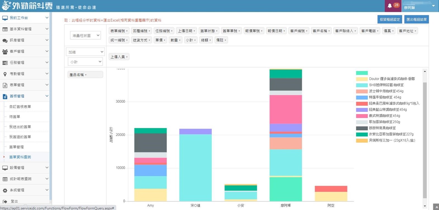
Task: Open the 堆疊柱狀圖 chart type dropdown
Action: (85, 36)
